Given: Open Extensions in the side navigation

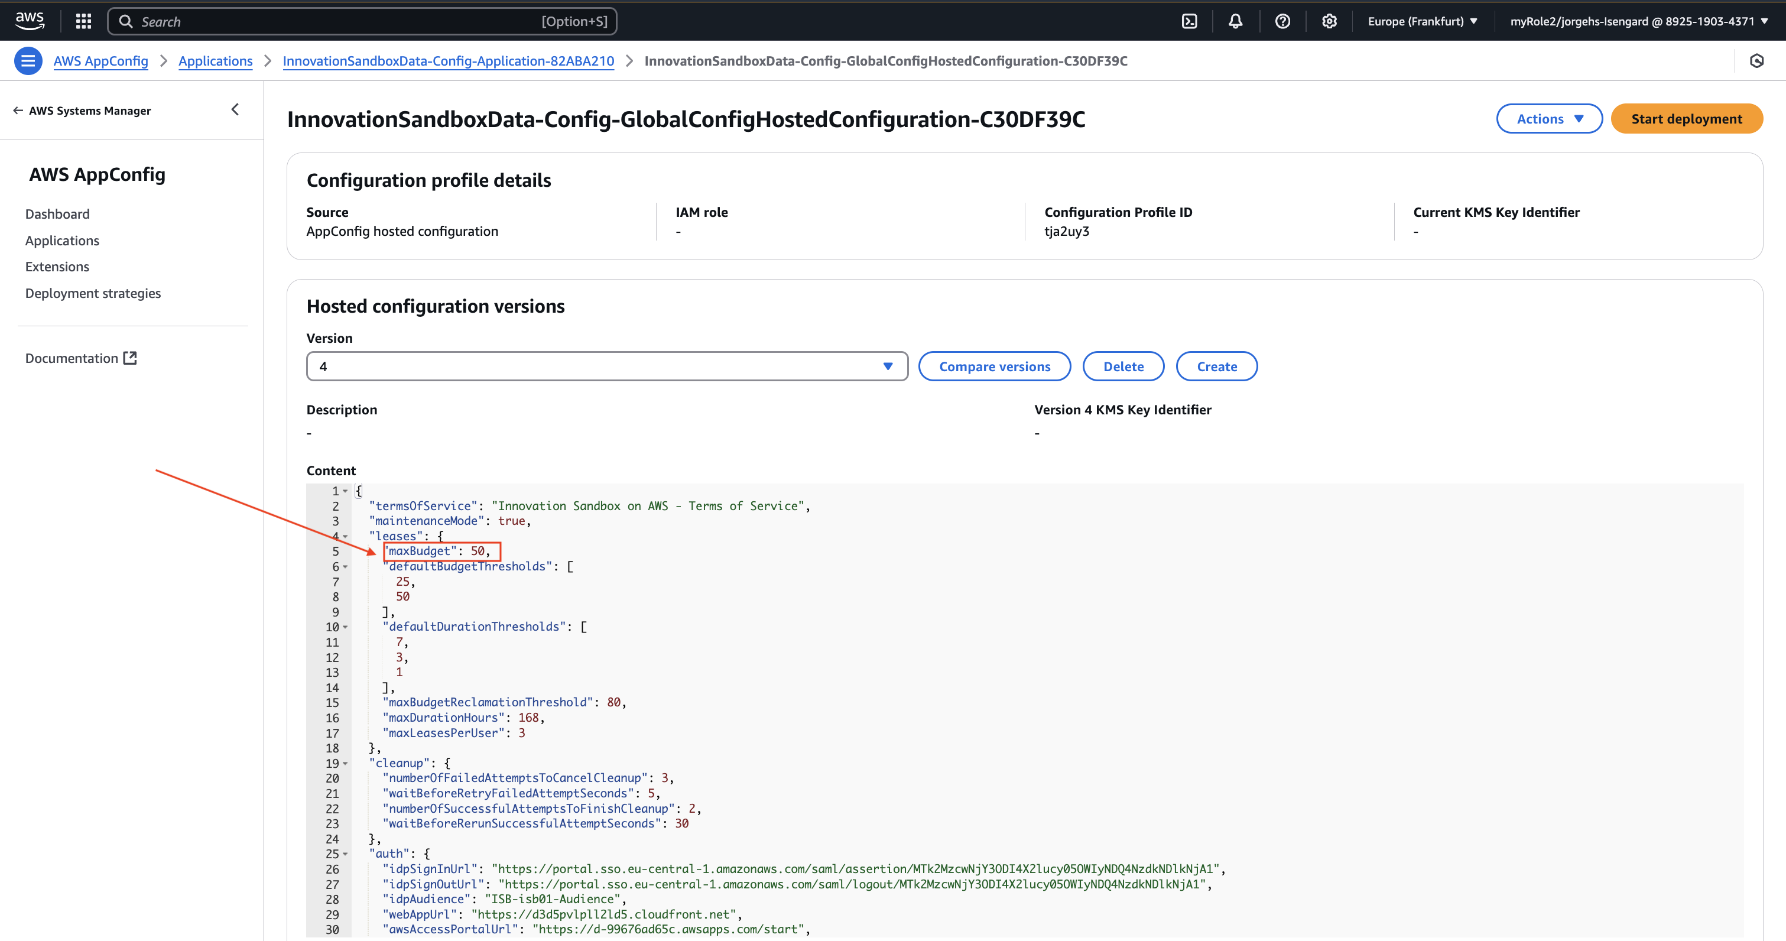Looking at the screenshot, I should pyautogui.click(x=57, y=266).
